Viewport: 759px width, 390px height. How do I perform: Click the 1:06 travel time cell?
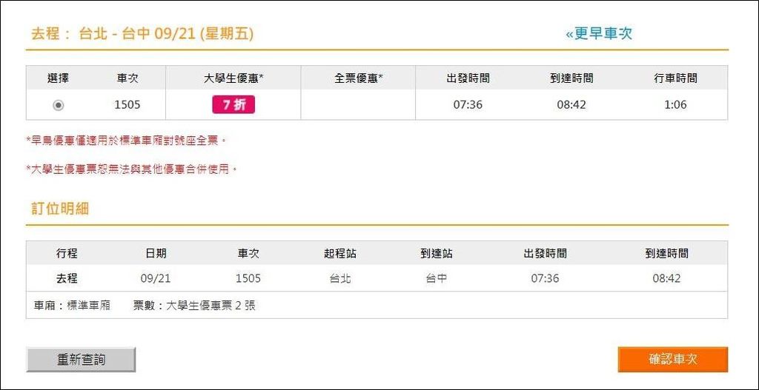pos(676,104)
